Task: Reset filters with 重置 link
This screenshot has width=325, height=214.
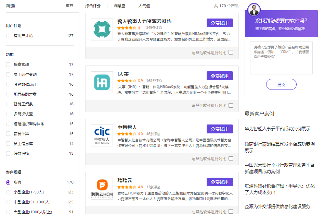Action: [x=70, y=5]
